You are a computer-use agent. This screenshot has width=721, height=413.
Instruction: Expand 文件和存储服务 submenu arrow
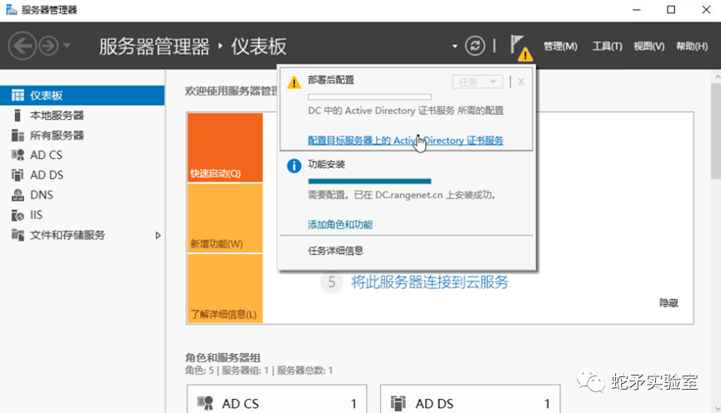click(158, 236)
